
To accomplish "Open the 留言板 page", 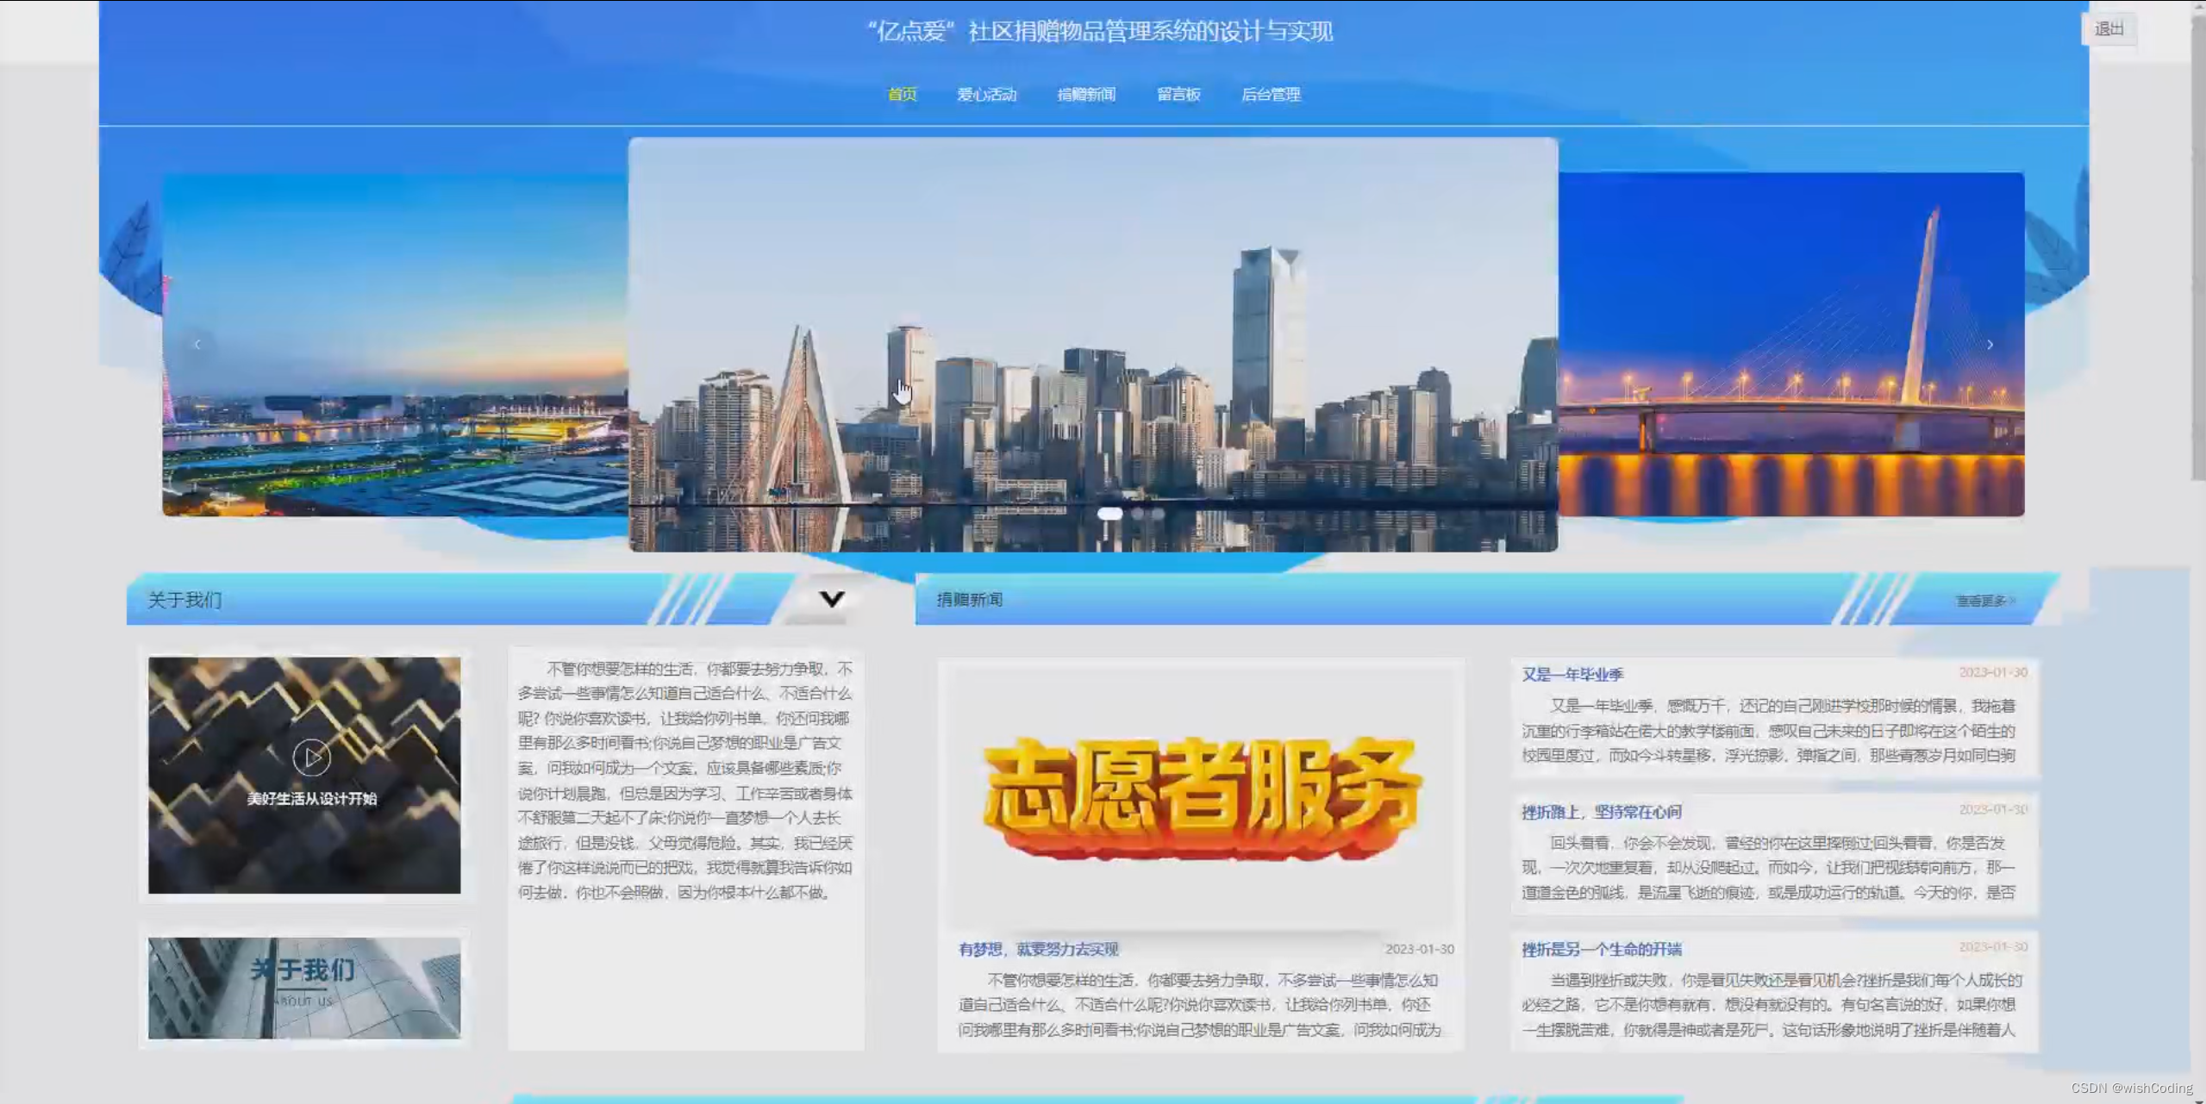I will [1179, 94].
